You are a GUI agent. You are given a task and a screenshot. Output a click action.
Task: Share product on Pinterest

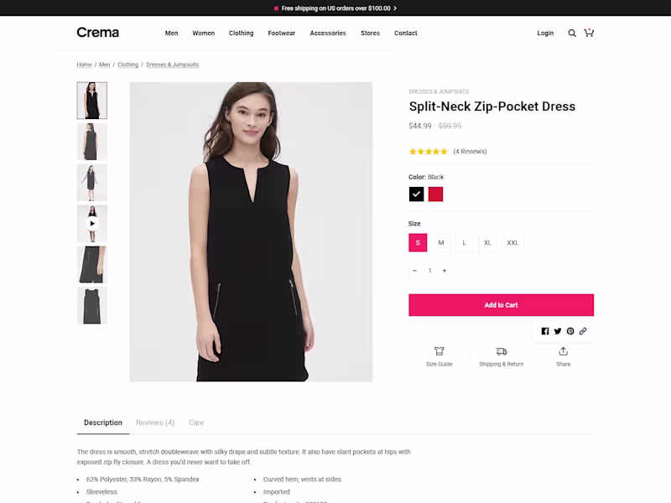tap(570, 331)
